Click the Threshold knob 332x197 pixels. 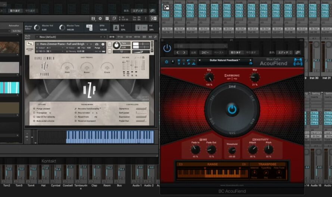[232, 151]
